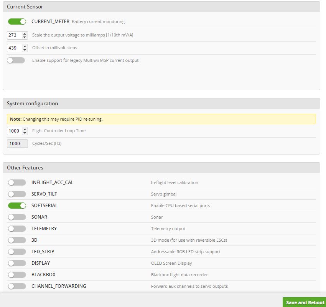Click the scale output voltage input field
Image resolution: width=326 pixels, height=307 pixels.
point(14,35)
